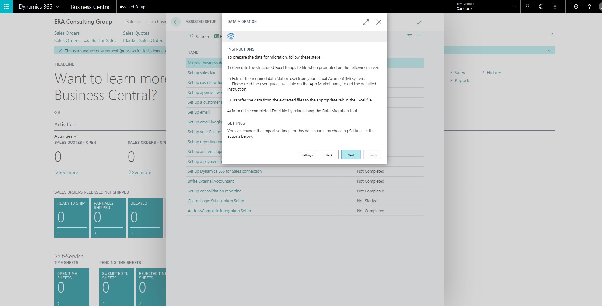Image resolution: width=602 pixels, height=306 pixels.
Task: Click Not Started status for ChargeLogic
Action: click(367, 201)
